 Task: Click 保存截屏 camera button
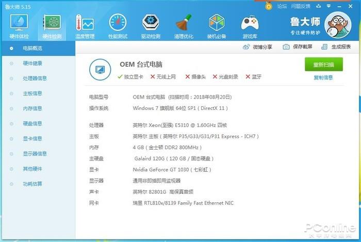[x=298, y=47]
